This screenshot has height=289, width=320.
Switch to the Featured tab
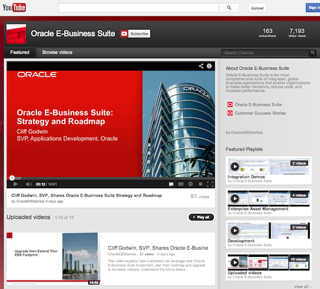pos(20,53)
